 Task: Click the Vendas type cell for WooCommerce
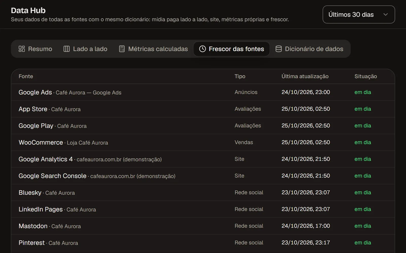click(244, 142)
